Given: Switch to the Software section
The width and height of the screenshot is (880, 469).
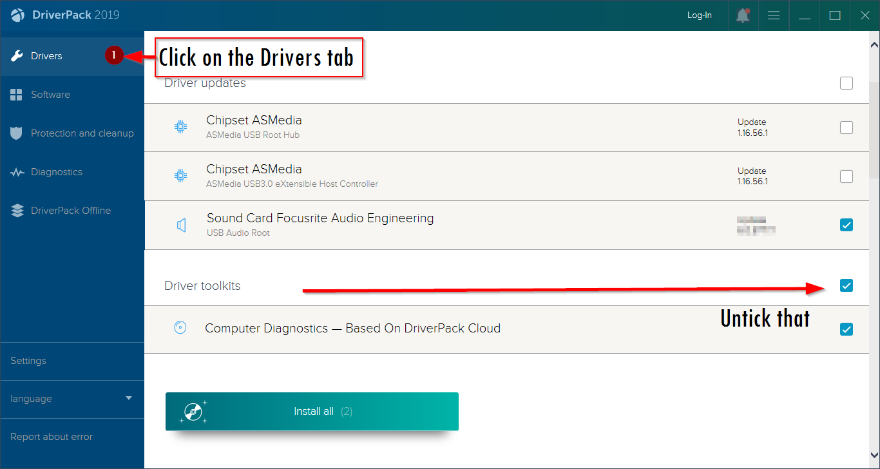Looking at the screenshot, I should click(50, 94).
